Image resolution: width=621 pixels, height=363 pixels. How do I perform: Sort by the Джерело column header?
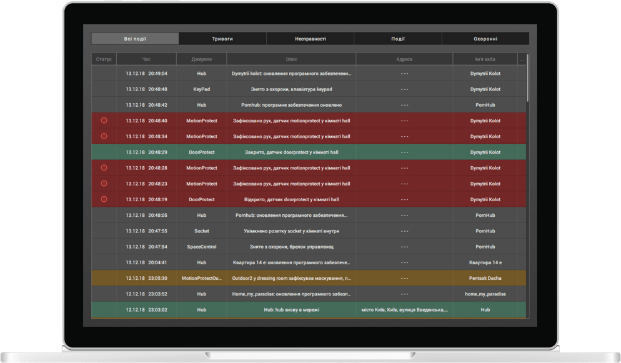click(x=201, y=59)
